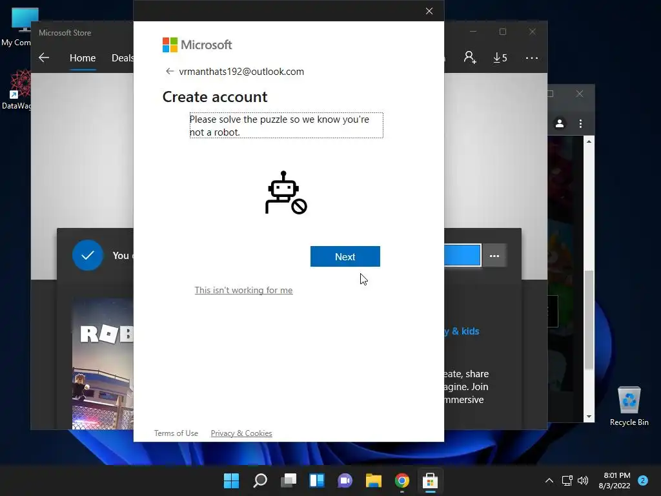Viewport: 661px width, 496px height.
Task: Open the Chat icon on the taskbar
Action: (345, 480)
